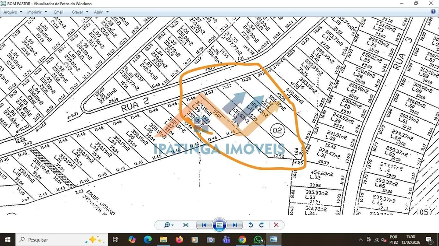The image size is (439, 246).
Task: Click the "454.63m2" lot area text
Action: [x=322, y=173]
